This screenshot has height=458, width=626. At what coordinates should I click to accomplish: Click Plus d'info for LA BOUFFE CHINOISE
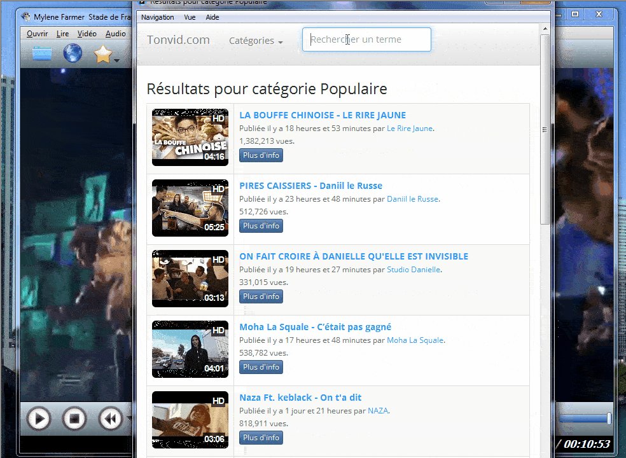[x=261, y=155]
